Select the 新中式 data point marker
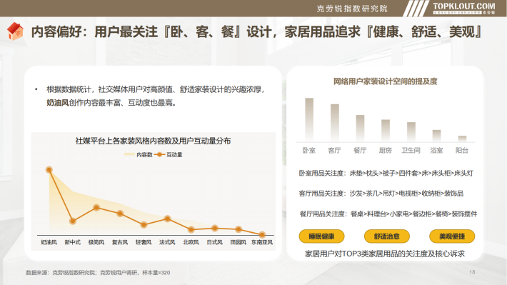The image size is (507, 285). [73, 221]
